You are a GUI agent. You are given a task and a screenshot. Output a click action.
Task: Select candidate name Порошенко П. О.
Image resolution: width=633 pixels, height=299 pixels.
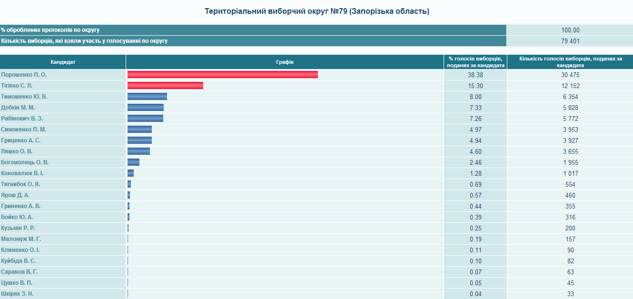point(24,75)
